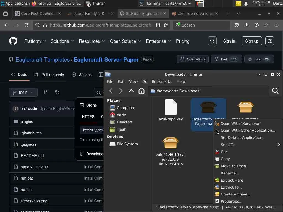Choose Open With Xarchiver
The image size is (283, 212).
click(x=248, y=123)
